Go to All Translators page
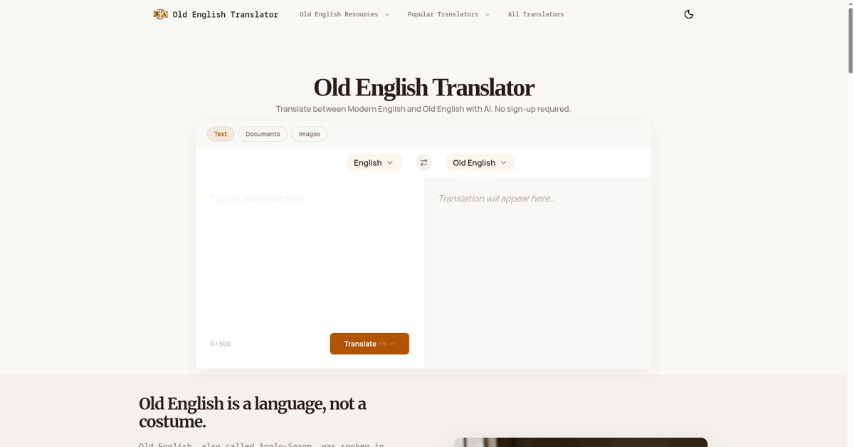Image resolution: width=854 pixels, height=447 pixels. (x=536, y=14)
